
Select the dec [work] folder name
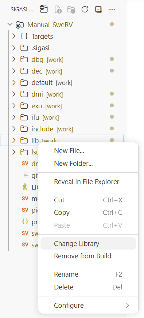(x=47, y=71)
